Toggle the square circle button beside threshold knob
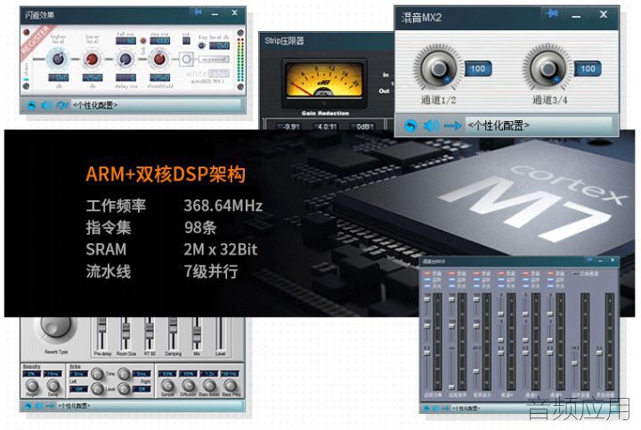641x430 pixels. pyautogui.click(x=186, y=60)
